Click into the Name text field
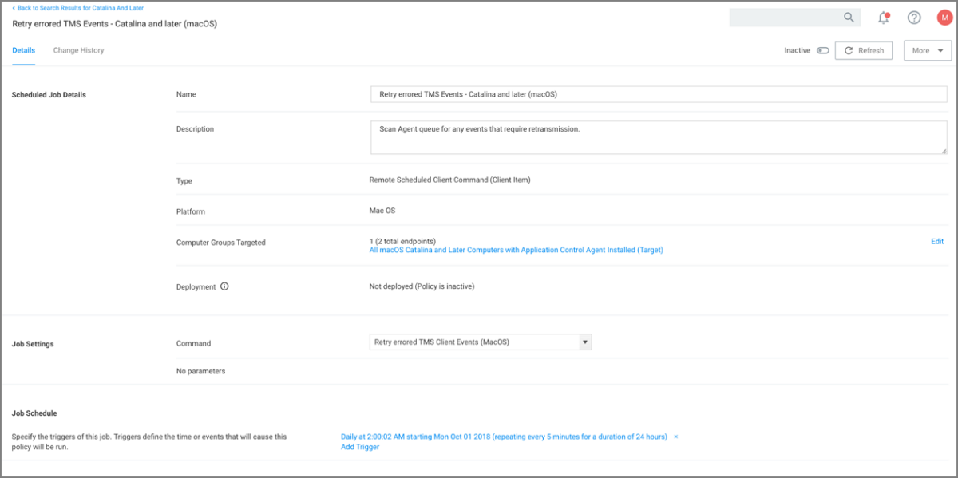This screenshot has height=478, width=958. 658,94
